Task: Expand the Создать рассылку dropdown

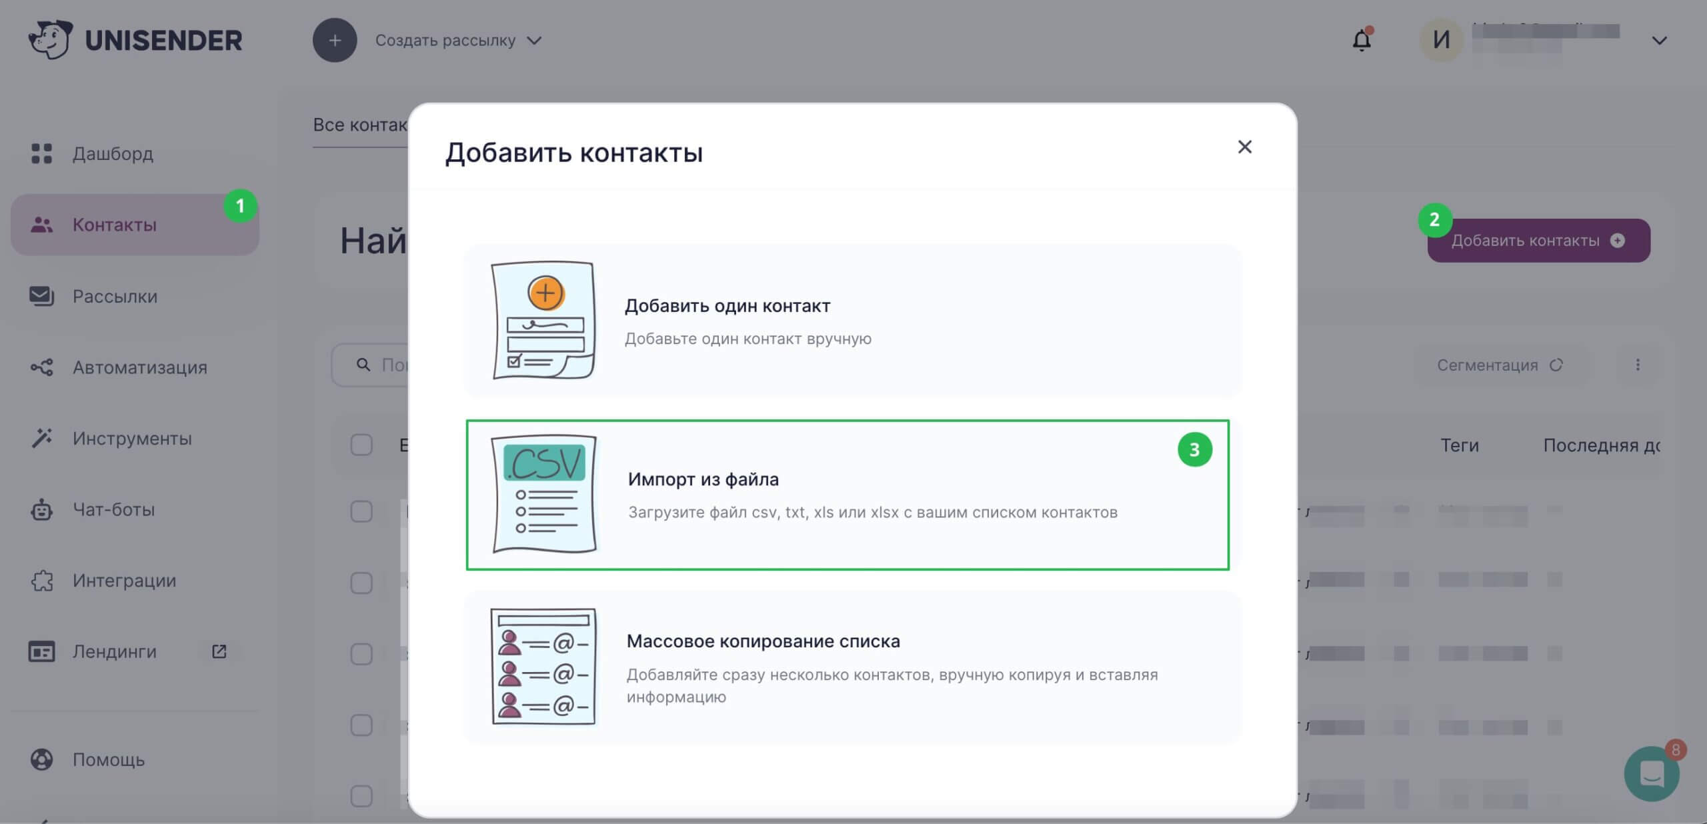Action: (459, 41)
